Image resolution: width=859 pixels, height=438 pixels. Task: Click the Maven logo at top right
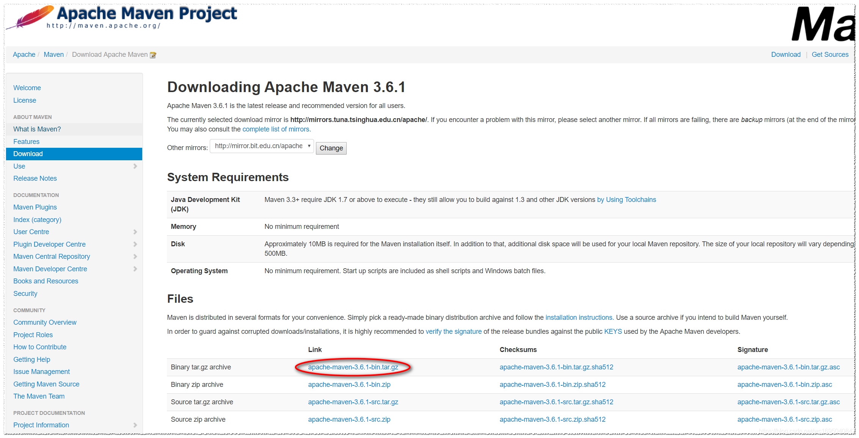click(x=822, y=23)
